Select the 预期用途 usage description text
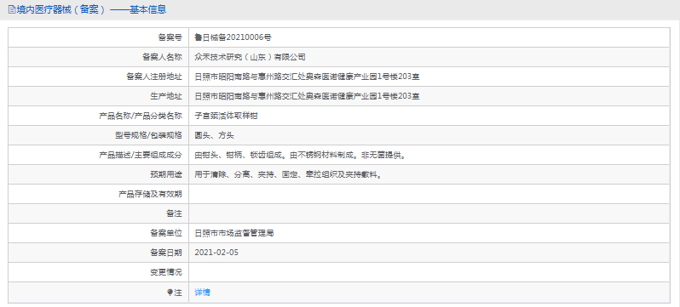 coord(288,175)
